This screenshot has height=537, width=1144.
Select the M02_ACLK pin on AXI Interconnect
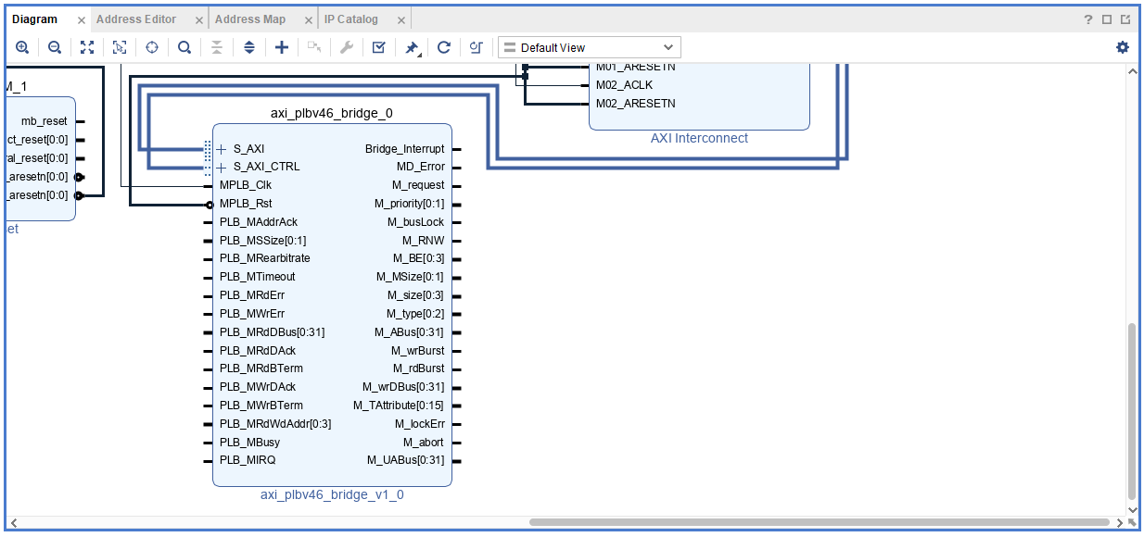[624, 85]
